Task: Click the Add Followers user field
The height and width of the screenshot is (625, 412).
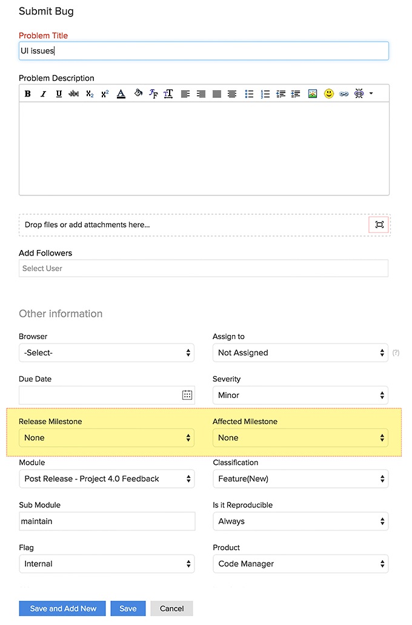Action: (x=204, y=268)
